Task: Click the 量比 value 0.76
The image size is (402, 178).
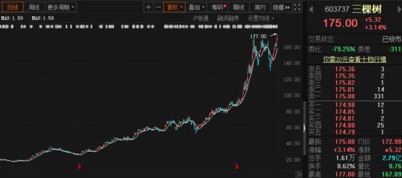Action: pos(395,166)
